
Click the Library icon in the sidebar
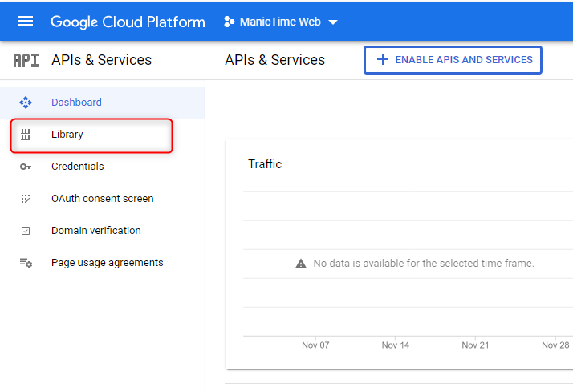(x=26, y=135)
